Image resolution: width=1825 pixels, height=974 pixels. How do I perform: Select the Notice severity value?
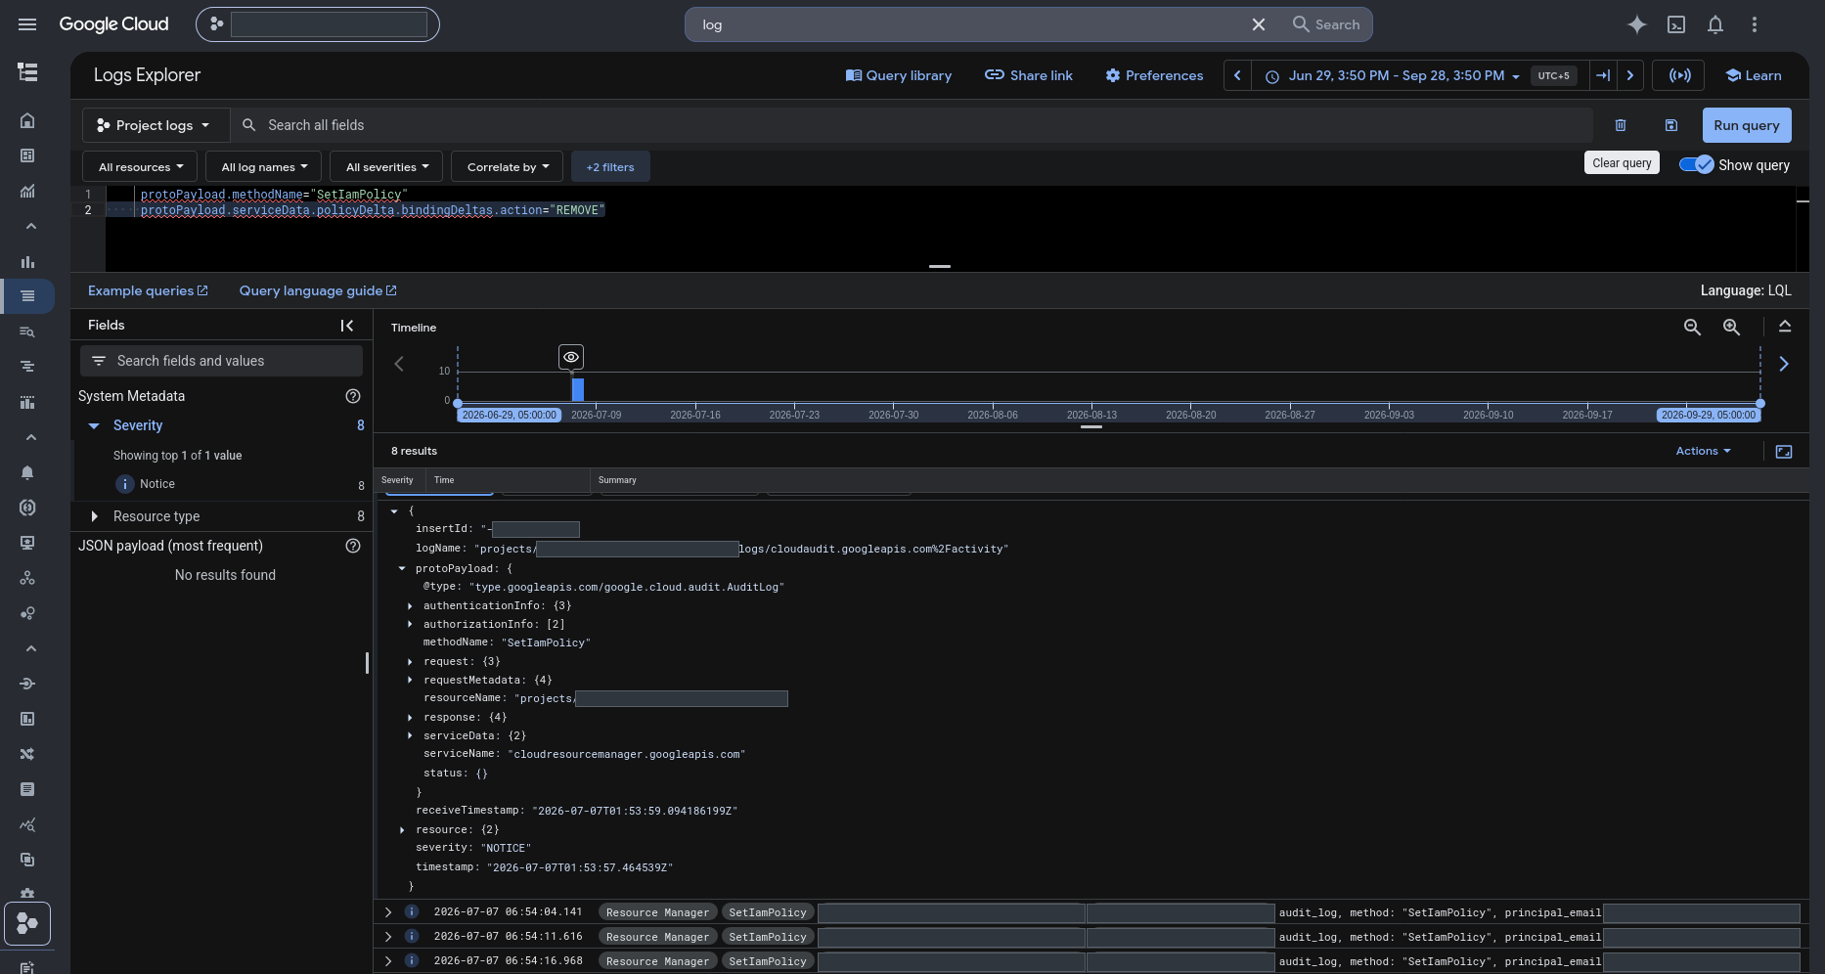pyautogui.click(x=157, y=484)
